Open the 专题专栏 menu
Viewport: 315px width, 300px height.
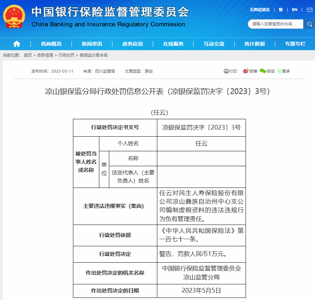[x=295, y=44]
